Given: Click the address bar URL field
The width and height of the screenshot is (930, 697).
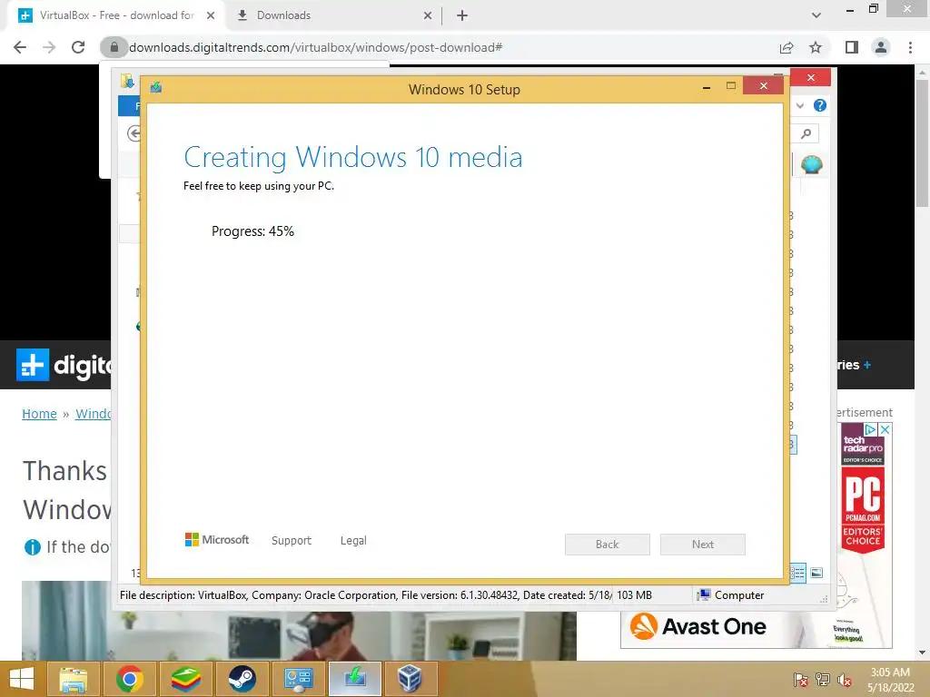Looking at the screenshot, I should [x=439, y=47].
